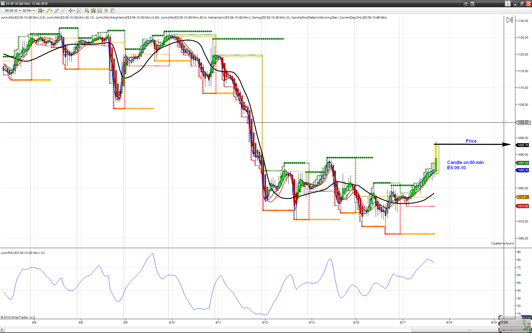This screenshot has width=532, height=333.
Task: Click the scroll left arrow at bottom
Action: coord(2,329)
